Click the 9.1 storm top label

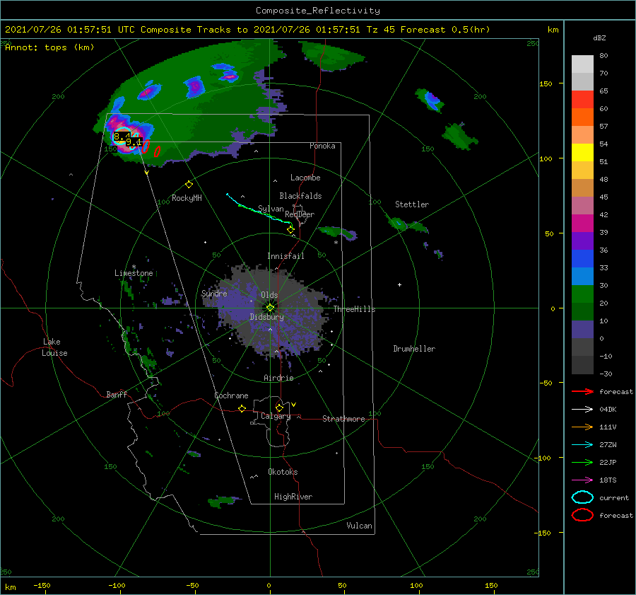pyautogui.click(x=134, y=142)
